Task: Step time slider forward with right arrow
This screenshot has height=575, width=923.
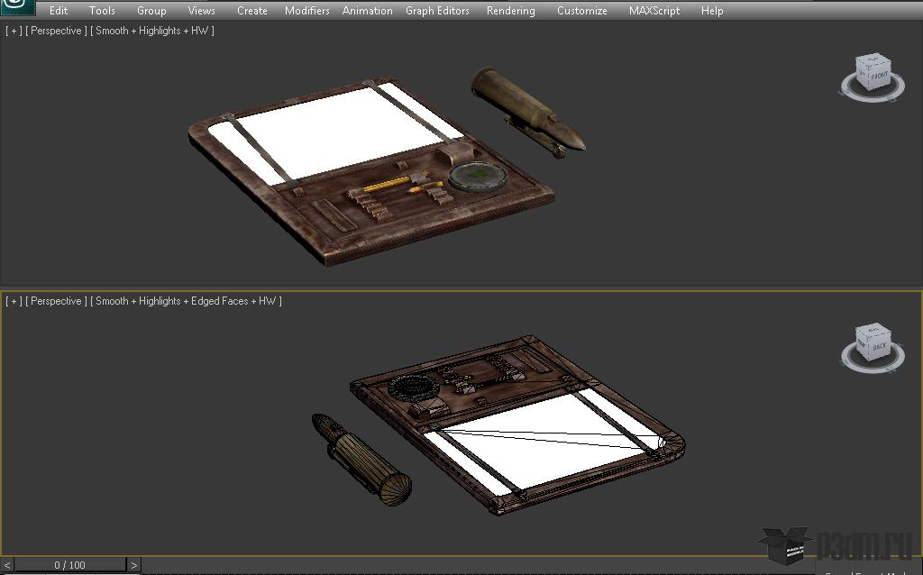Action: tap(133, 565)
